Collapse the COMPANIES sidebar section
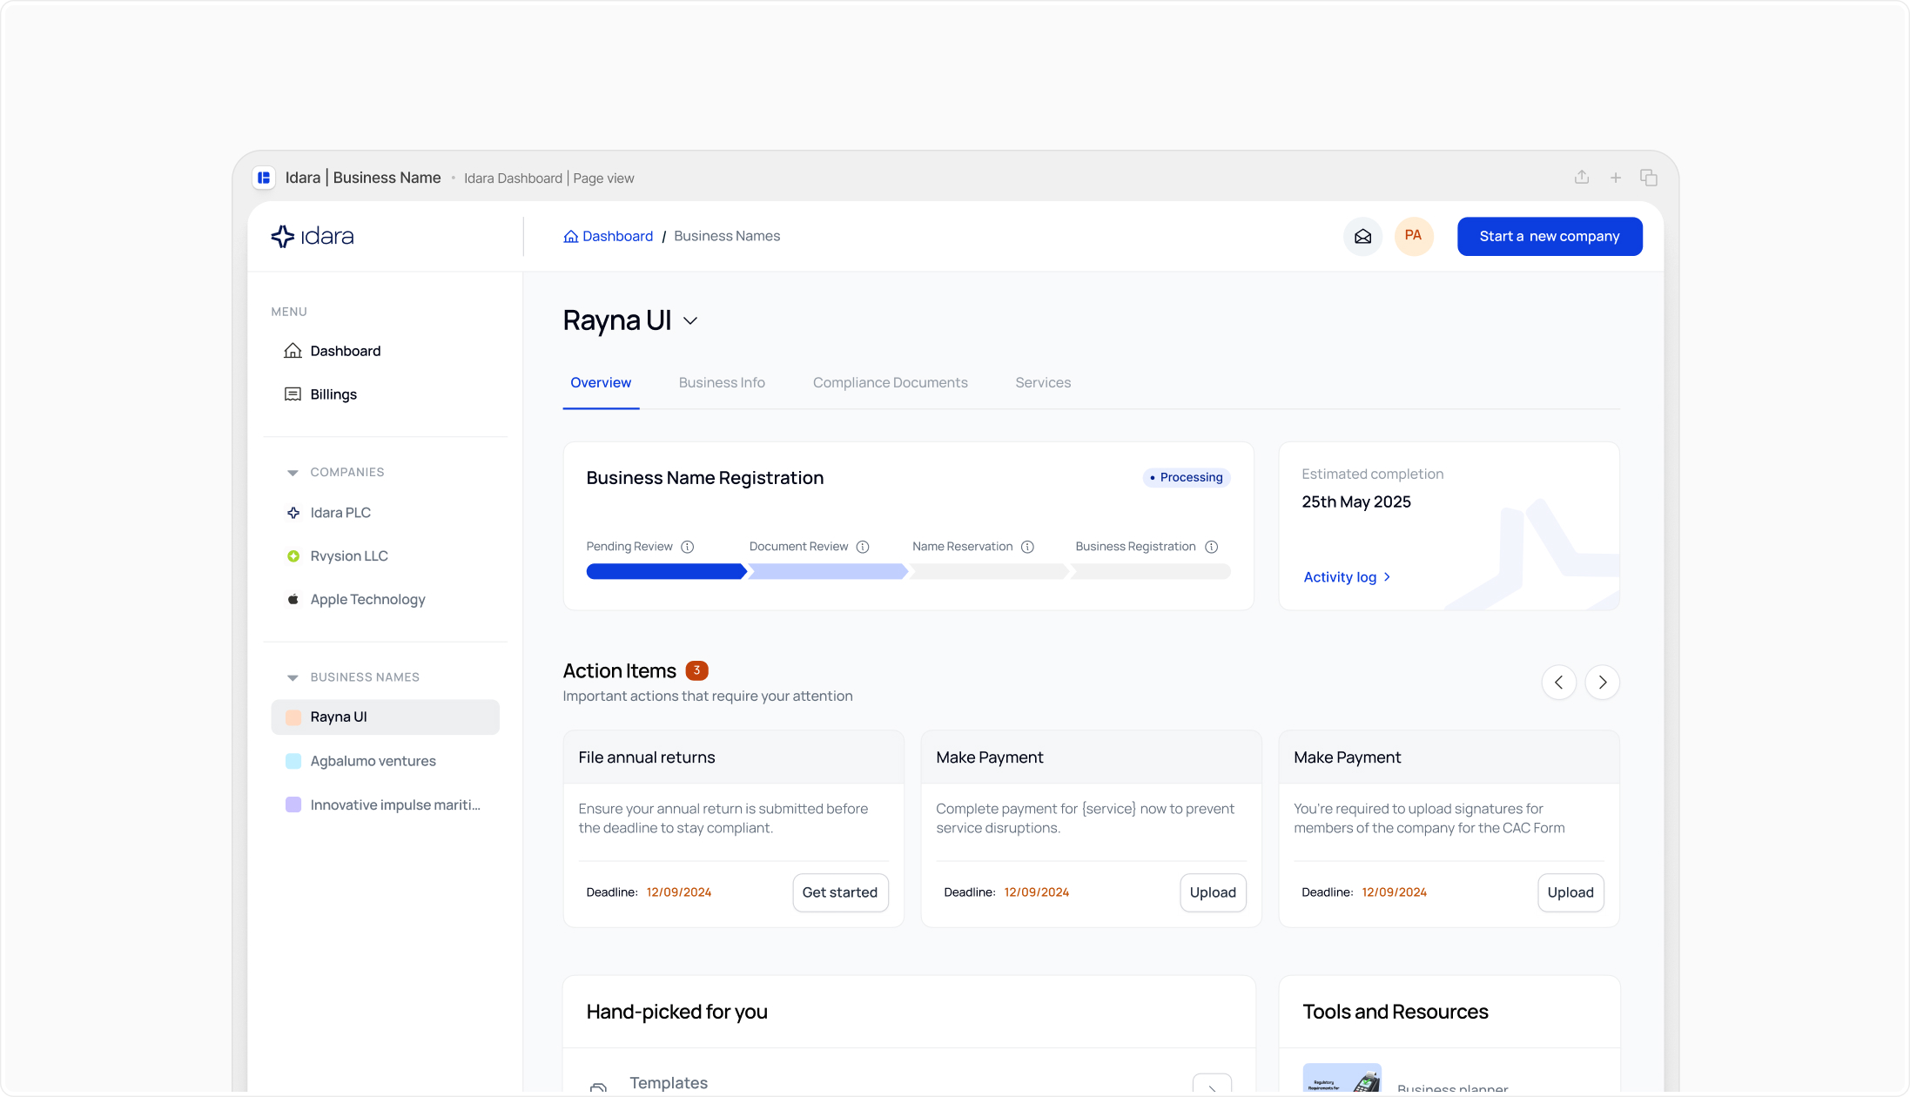1910x1097 pixels. point(293,473)
